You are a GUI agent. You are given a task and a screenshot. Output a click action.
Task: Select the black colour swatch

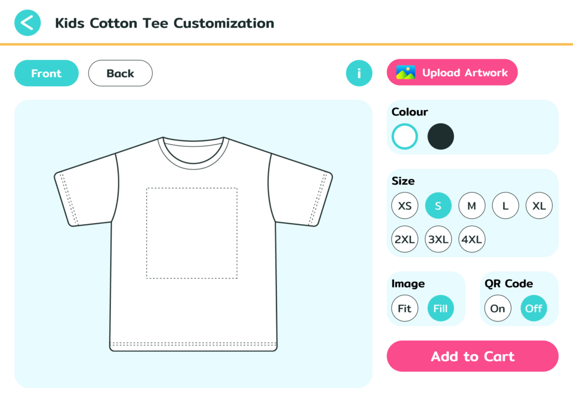[440, 136]
